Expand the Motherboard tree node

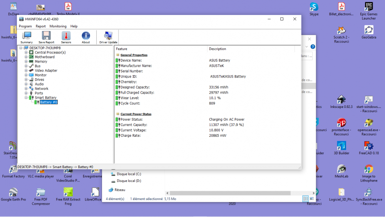26,57
